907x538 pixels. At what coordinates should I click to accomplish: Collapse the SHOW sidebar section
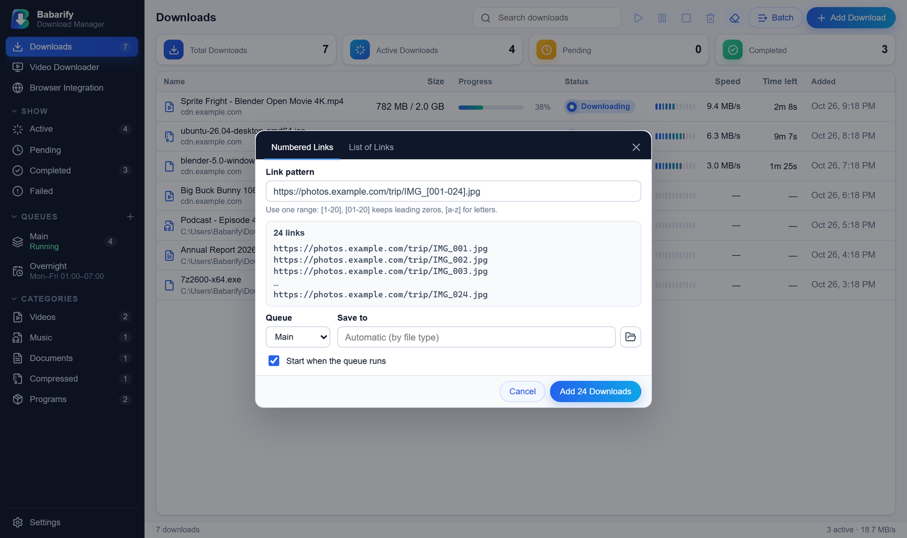29,111
